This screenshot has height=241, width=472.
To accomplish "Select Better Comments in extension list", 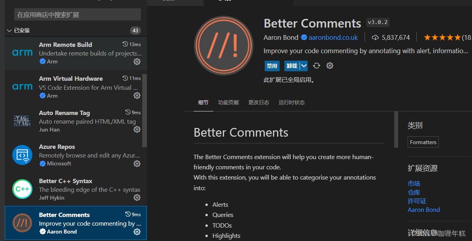I will (76, 223).
